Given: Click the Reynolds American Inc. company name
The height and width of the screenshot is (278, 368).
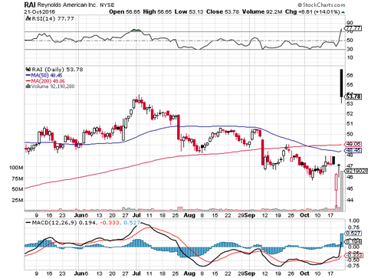Looking at the screenshot, I should point(67,5).
